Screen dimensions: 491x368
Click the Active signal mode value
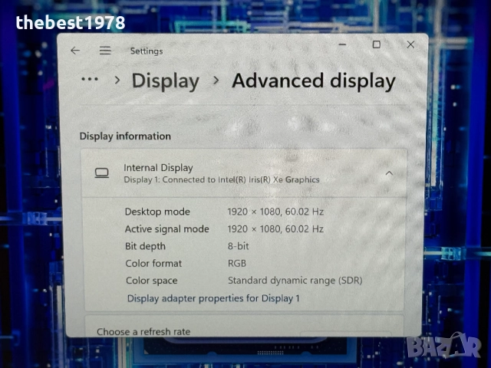(x=275, y=229)
